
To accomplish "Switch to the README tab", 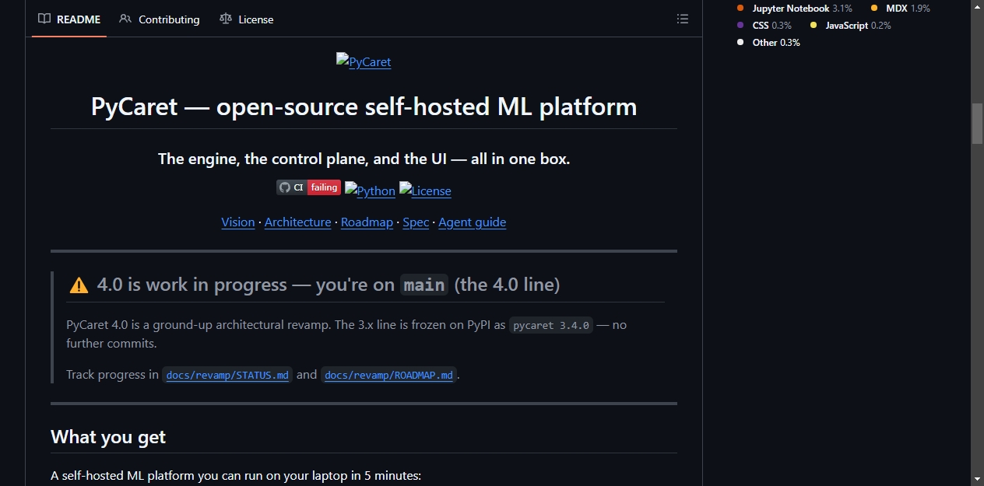I will click(69, 19).
